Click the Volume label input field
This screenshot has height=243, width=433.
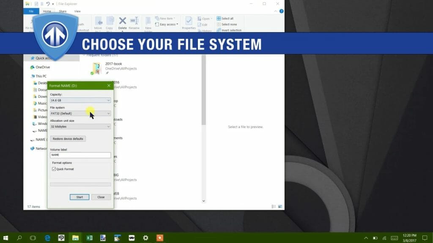[80, 155]
